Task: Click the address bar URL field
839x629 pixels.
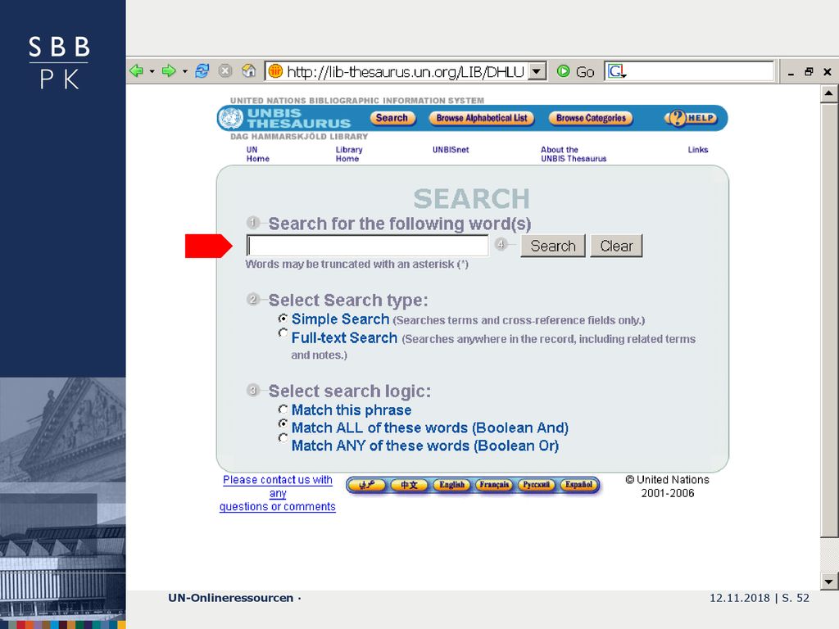Action: 406,71
